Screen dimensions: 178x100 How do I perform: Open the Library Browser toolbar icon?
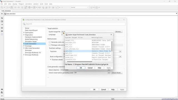tap(26, 7)
